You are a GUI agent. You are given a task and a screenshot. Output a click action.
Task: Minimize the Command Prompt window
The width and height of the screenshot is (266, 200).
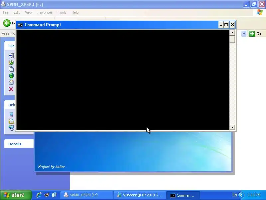[220, 25]
